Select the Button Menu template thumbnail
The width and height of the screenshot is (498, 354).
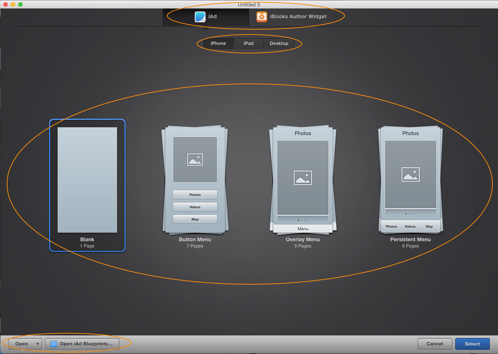click(x=195, y=180)
